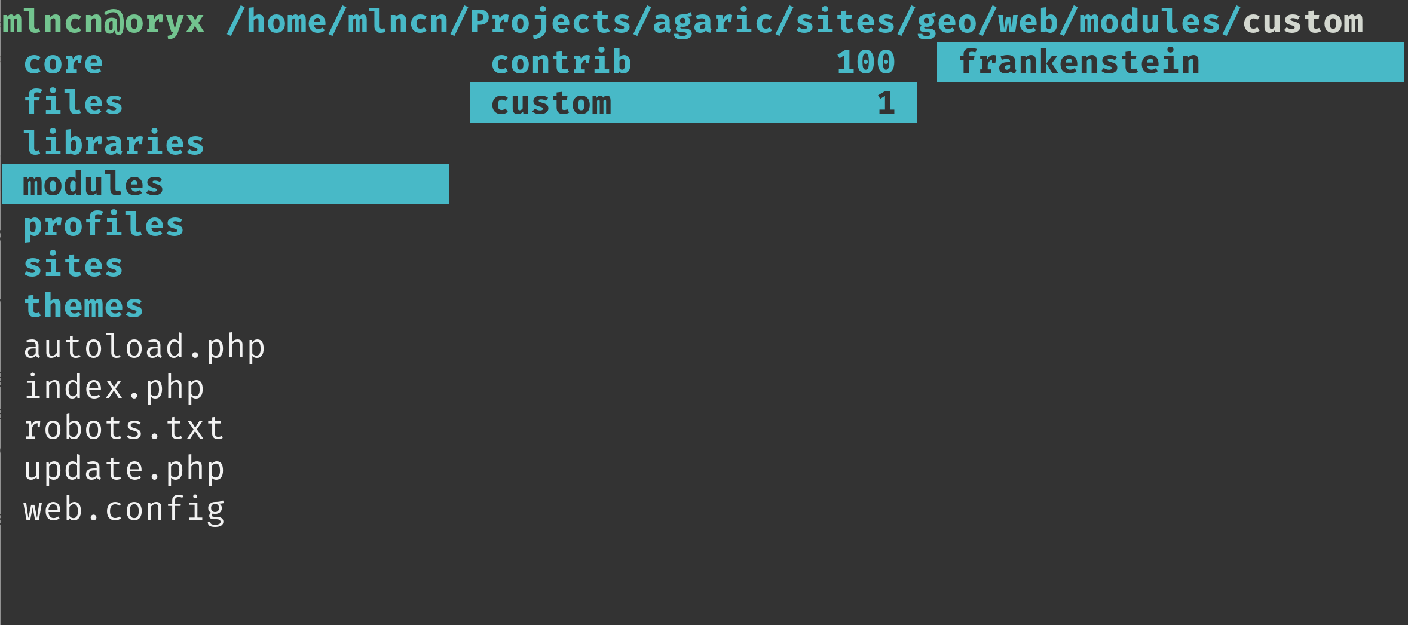
Task: Click the custom item count 1
Action: pos(886,103)
